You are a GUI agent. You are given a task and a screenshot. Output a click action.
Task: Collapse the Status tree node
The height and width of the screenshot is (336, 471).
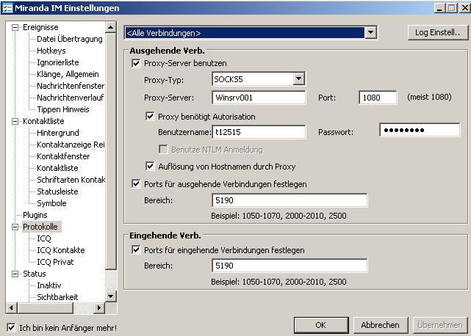click(x=15, y=274)
